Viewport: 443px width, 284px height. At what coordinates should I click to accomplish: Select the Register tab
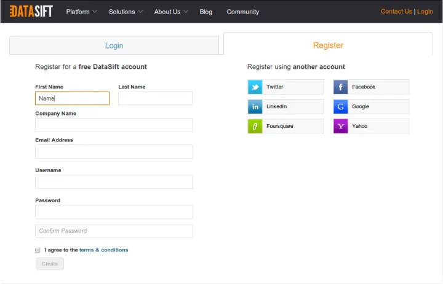coord(328,45)
